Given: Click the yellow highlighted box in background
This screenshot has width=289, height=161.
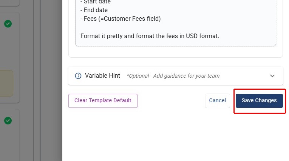Looking at the screenshot, I should tap(7, 83).
